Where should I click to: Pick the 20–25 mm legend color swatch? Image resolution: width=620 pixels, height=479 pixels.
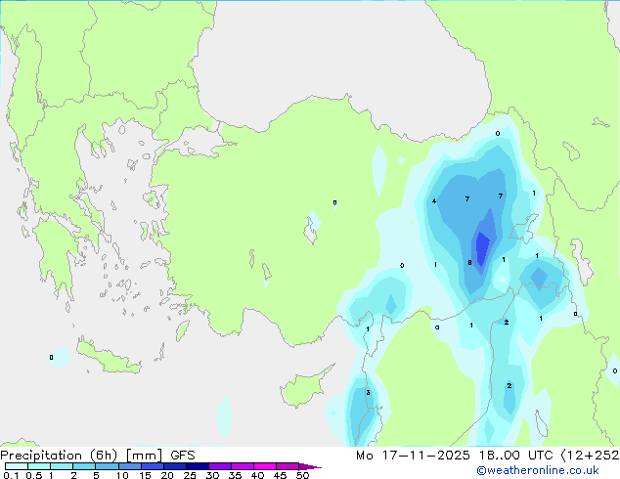click(174, 466)
